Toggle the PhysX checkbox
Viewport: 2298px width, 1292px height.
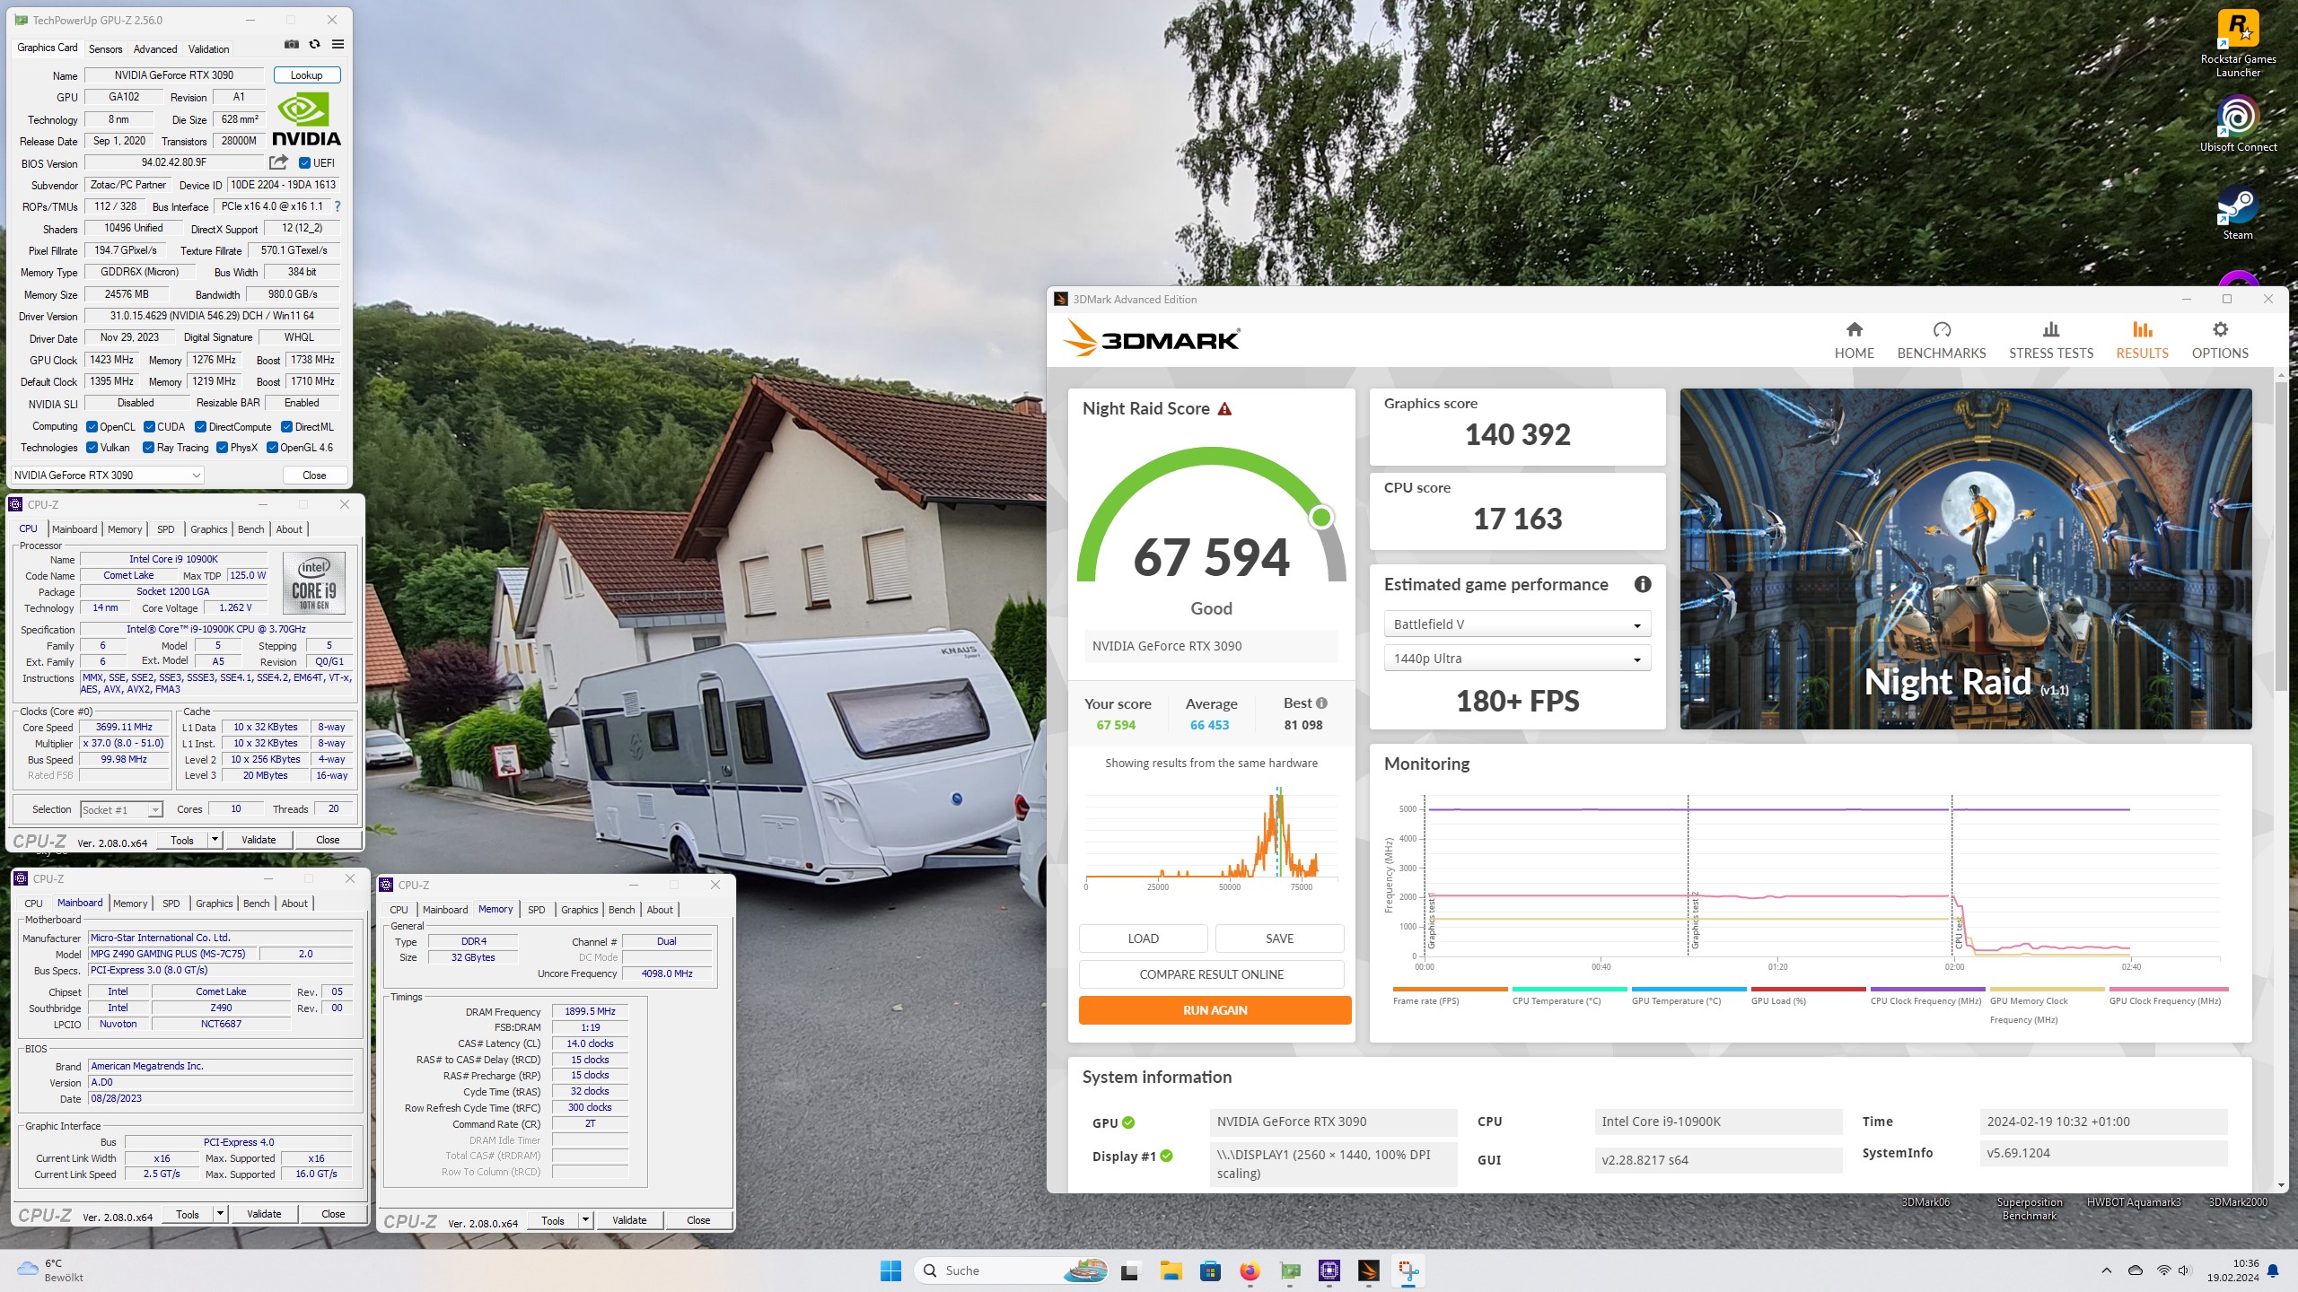coord(222,448)
